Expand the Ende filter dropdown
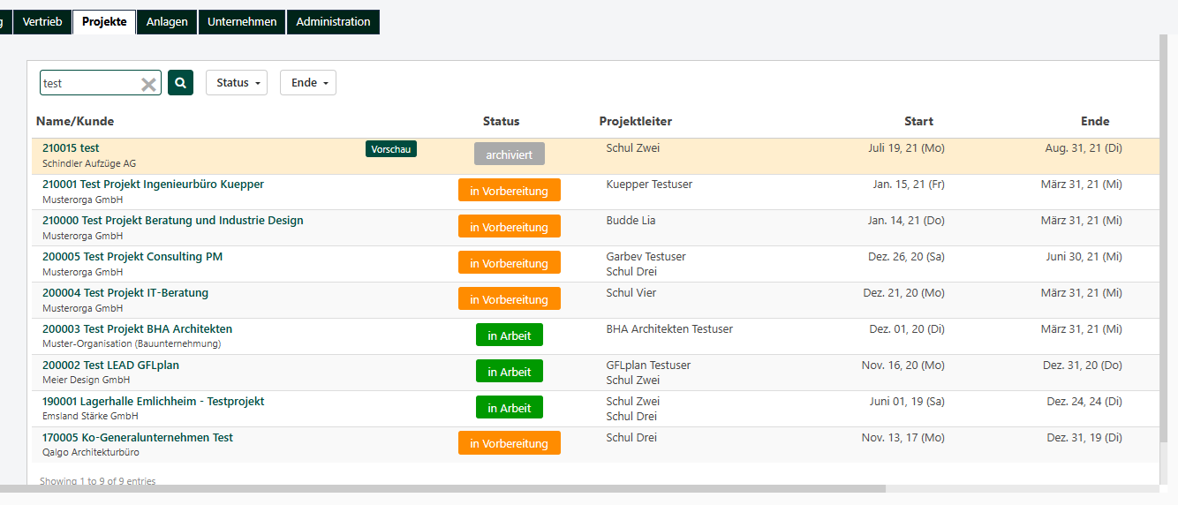 point(307,83)
